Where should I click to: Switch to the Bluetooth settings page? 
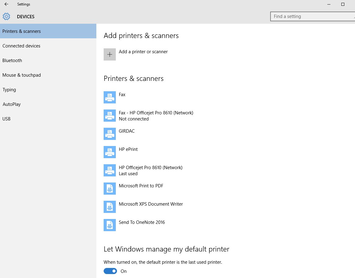tap(12, 61)
